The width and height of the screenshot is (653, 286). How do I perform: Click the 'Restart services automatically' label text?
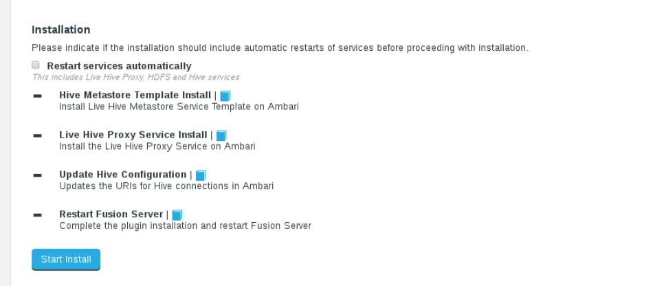(119, 66)
